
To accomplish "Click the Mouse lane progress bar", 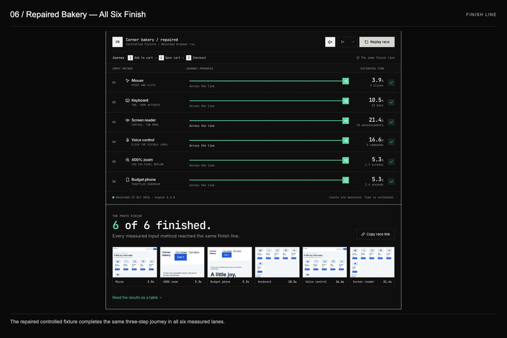I will 266,81.
